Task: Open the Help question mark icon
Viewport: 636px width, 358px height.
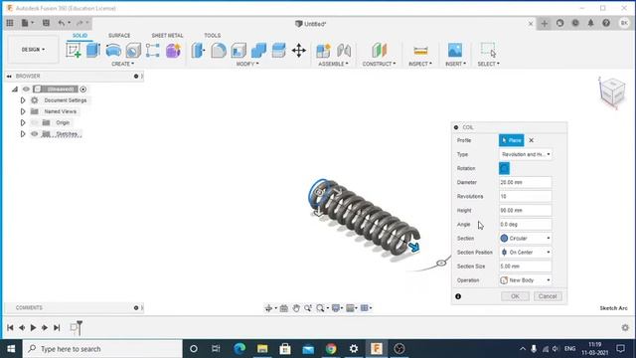Action: 606,23
